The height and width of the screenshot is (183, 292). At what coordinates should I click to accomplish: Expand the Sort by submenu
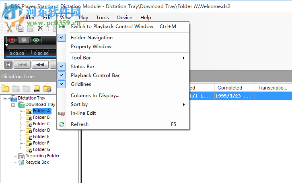click(x=123, y=104)
